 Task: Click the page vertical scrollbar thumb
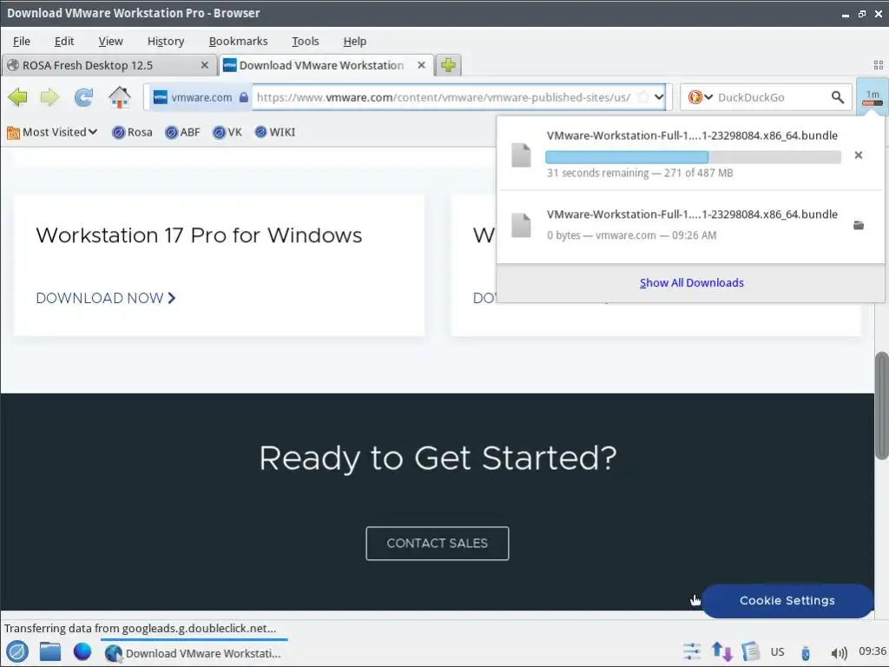point(881,406)
